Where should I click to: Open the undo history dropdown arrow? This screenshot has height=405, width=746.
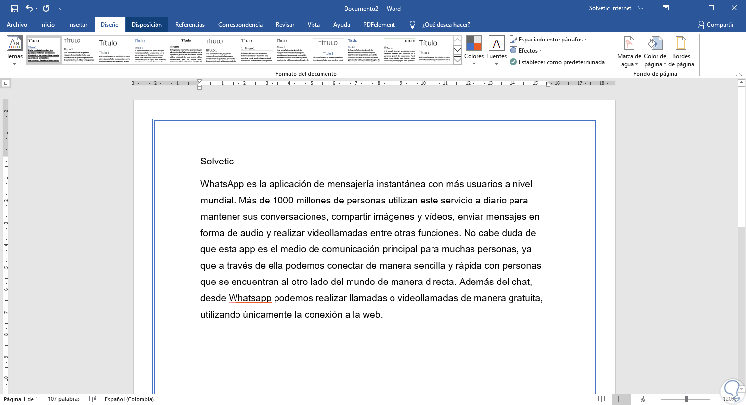point(36,9)
